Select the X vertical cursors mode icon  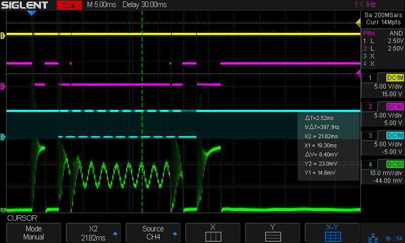(x=213, y=233)
